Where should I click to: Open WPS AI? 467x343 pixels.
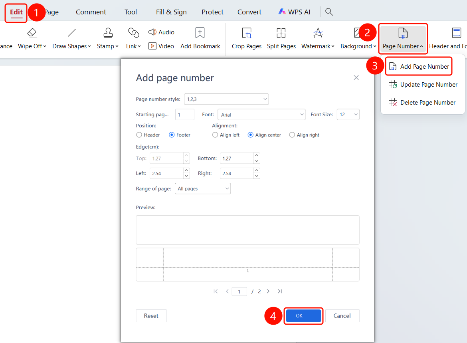coord(294,12)
